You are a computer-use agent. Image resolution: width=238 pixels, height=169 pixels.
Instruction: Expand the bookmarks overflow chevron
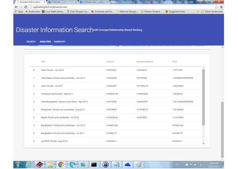198,12
